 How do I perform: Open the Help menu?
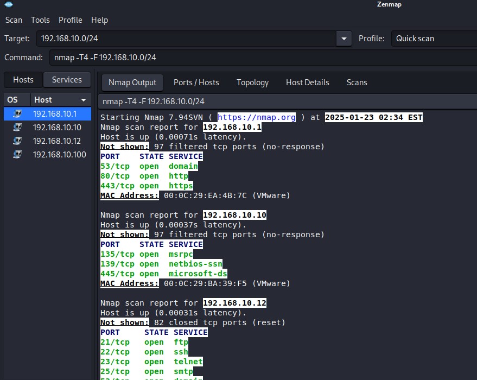click(99, 20)
